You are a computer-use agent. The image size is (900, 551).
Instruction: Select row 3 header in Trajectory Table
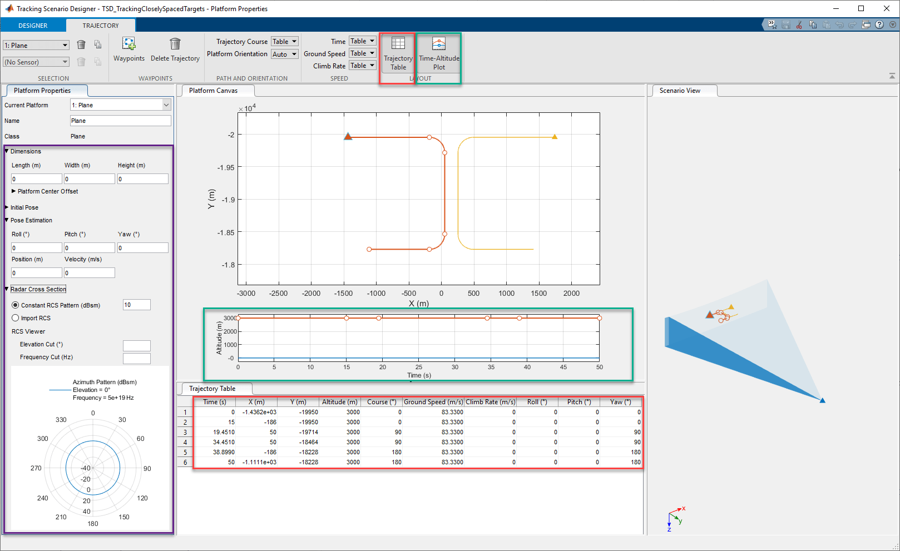185,432
